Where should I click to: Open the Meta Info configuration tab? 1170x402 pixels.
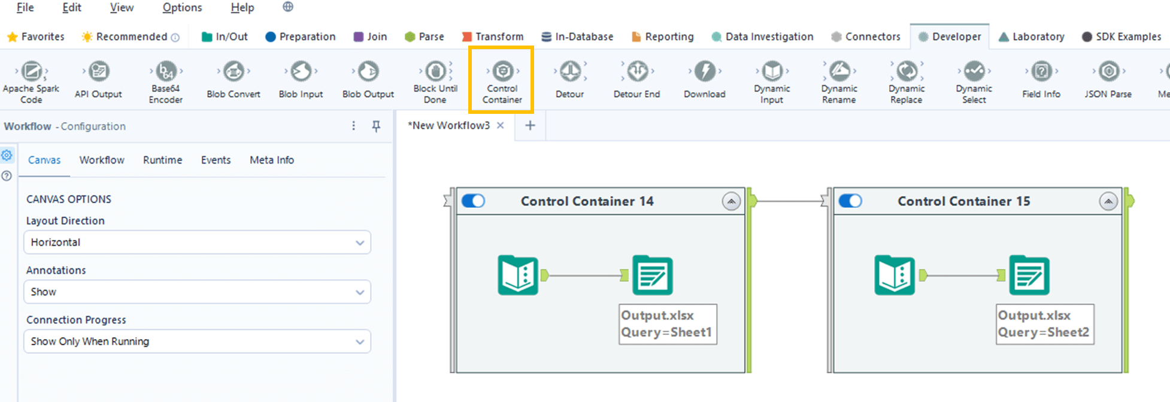[x=272, y=160]
